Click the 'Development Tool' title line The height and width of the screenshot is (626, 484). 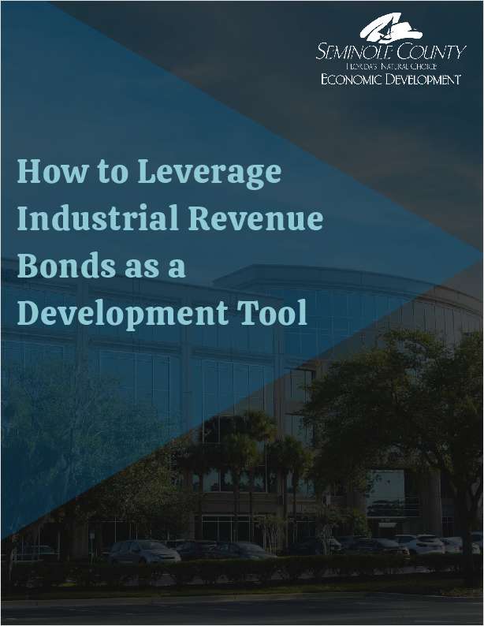pyautogui.click(x=162, y=314)
